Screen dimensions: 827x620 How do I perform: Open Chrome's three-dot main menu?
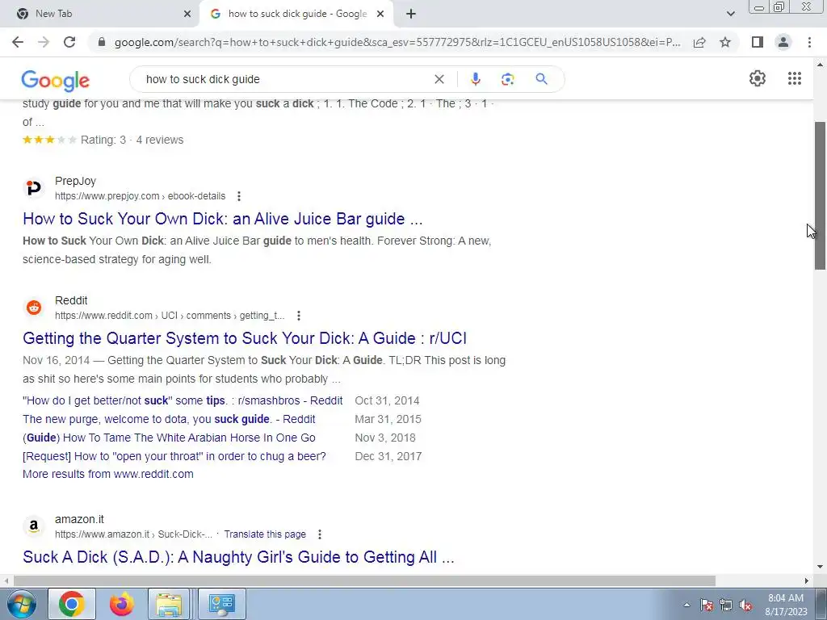point(809,42)
